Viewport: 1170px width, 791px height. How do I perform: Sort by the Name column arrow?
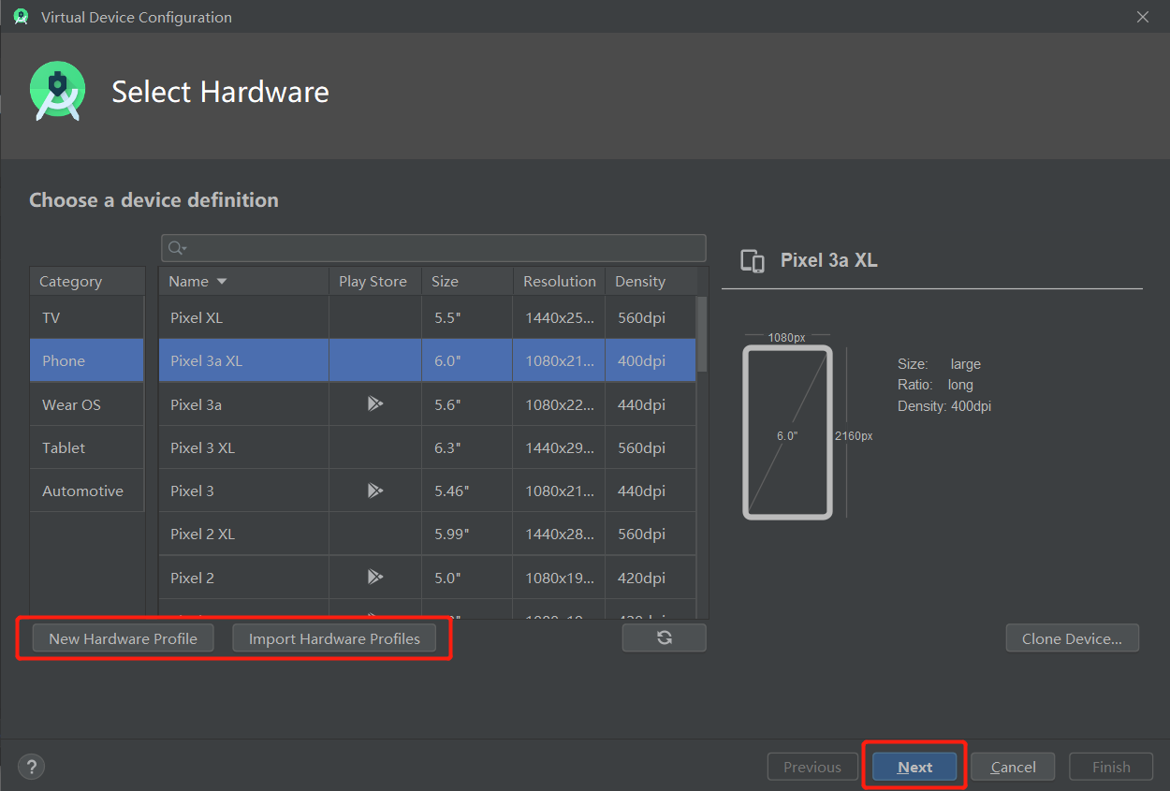pos(222,281)
